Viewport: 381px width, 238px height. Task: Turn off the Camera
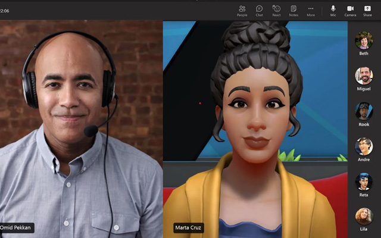pos(350,10)
